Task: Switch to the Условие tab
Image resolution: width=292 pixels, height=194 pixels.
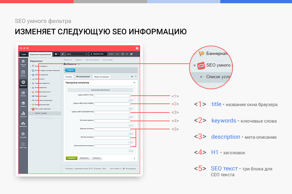Action: tap(68, 77)
